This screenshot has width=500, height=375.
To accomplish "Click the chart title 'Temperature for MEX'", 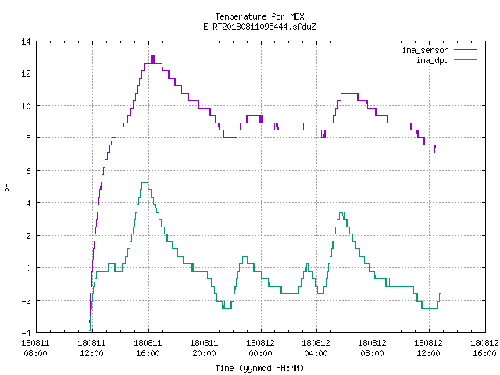I will 259,16.
